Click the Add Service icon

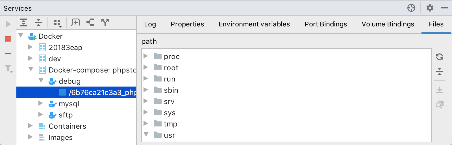pos(76,22)
